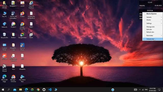Open the Circuit Wizard desktop icon
The image size is (163, 92).
click(4, 68)
